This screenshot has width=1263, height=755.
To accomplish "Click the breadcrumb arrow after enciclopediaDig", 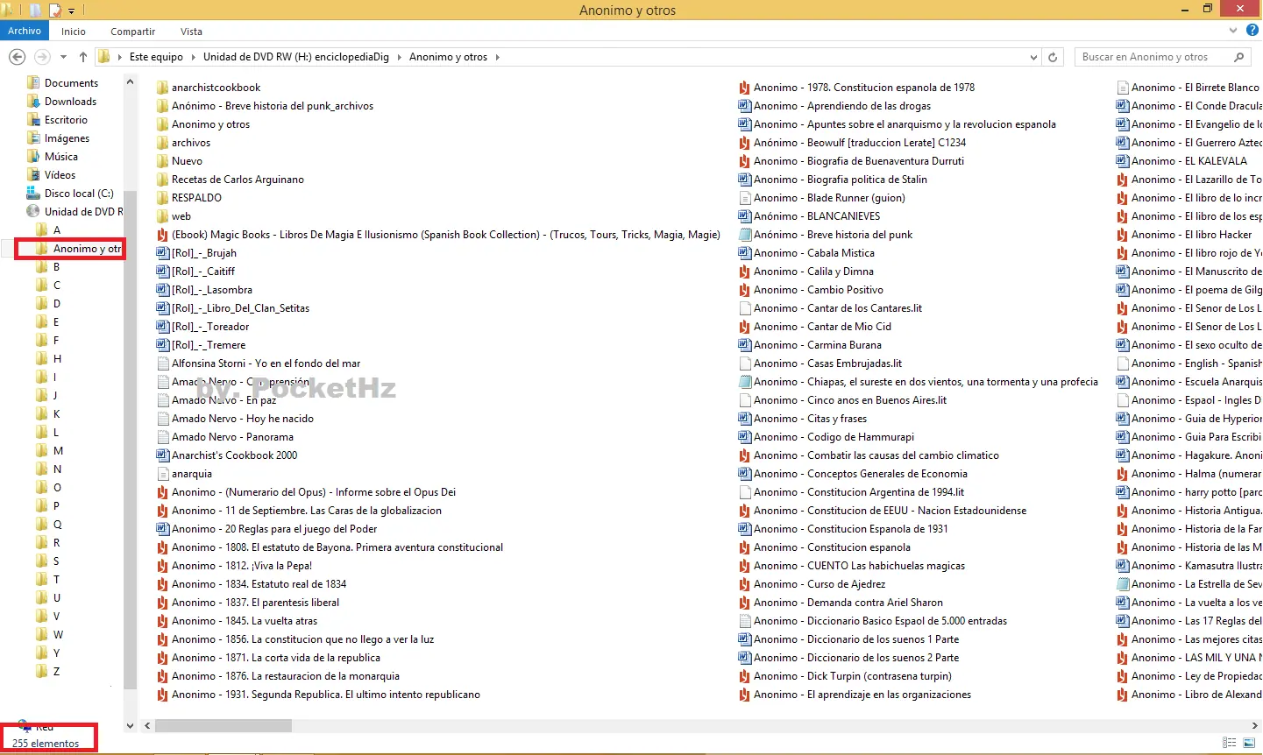I will [x=400, y=57].
